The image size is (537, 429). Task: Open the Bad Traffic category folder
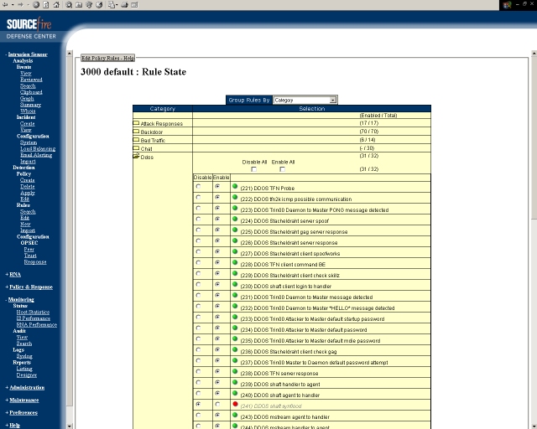pyautogui.click(x=136, y=140)
